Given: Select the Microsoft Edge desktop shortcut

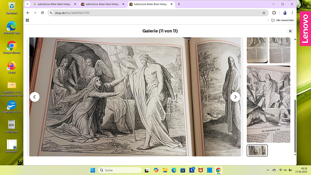Looking at the screenshot, I should tap(12, 28).
